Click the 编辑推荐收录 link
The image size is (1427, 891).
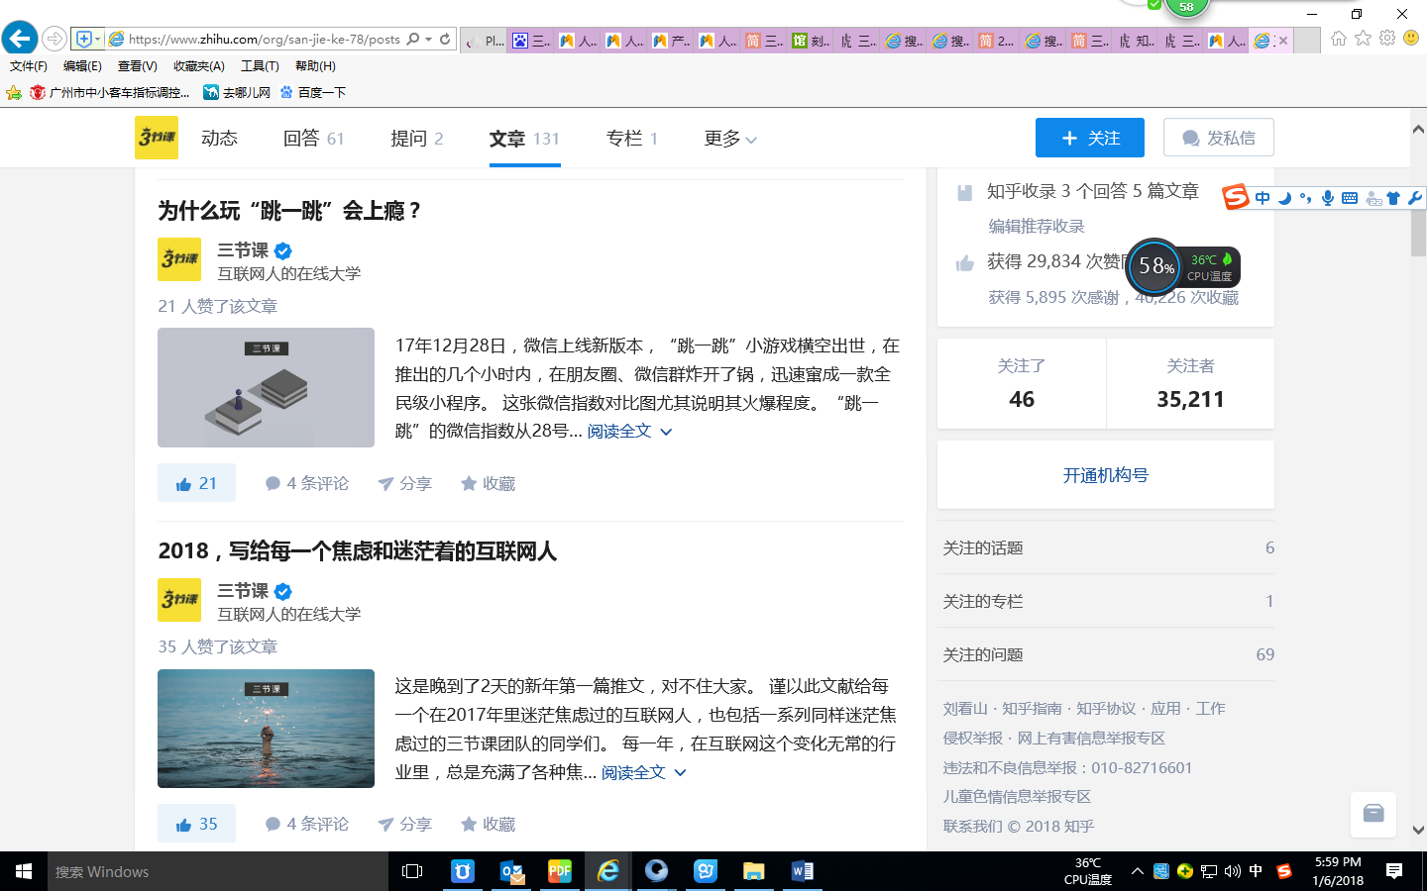[x=1037, y=227]
